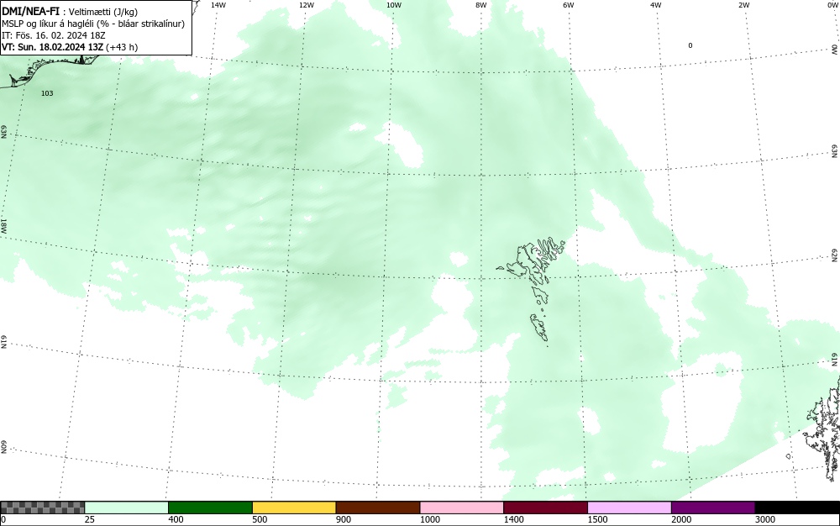The height and width of the screenshot is (526, 840).
Task: Click the light green 25–400 legend swatch
Action: (x=127, y=508)
